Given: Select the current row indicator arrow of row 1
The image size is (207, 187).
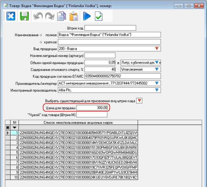Looking at the screenshot, I should coord(8,133).
